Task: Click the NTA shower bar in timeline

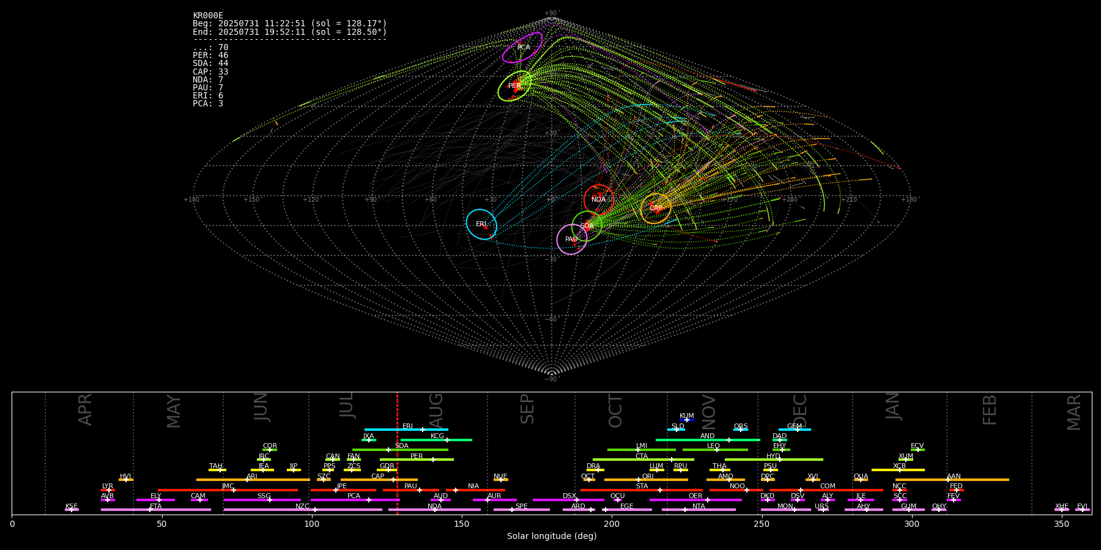Action: [x=699, y=510]
